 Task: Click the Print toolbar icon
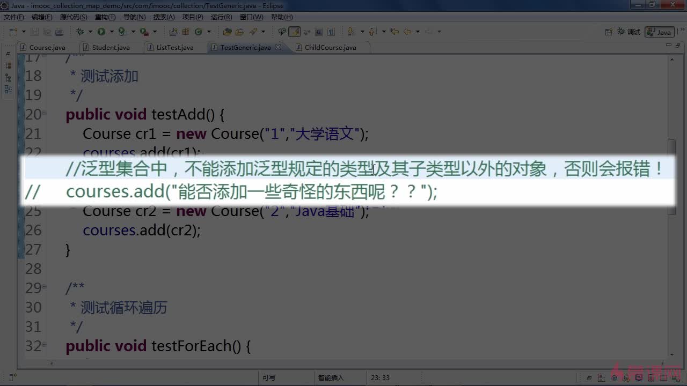(59, 32)
